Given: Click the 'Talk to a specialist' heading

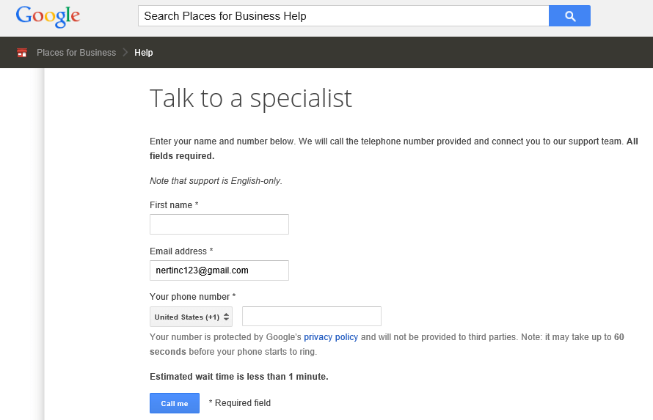Looking at the screenshot, I should (251, 98).
